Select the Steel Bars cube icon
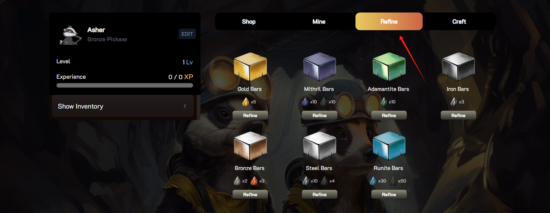This screenshot has height=213, width=550. pyautogui.click(x=320, y=147)
